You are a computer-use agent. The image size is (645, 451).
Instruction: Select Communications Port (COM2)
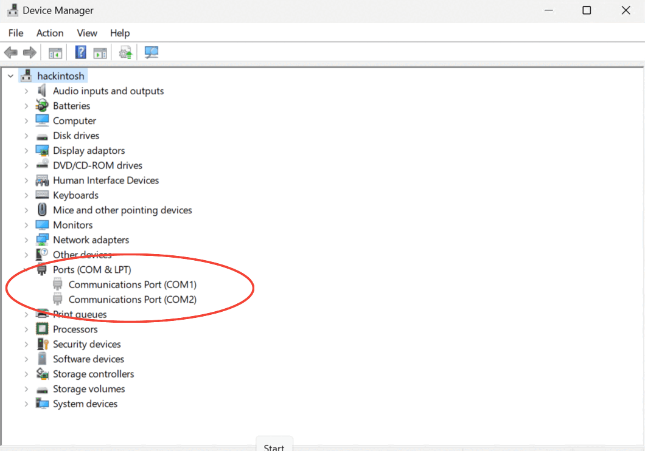coord(131,299)
